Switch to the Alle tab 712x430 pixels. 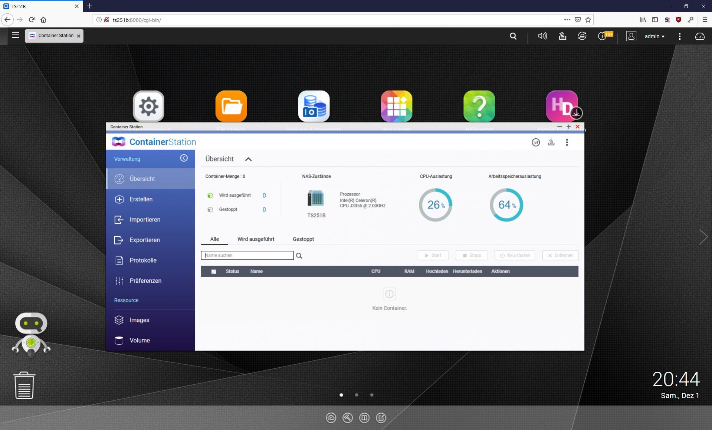pyautogui.click(x=214, y=239)
